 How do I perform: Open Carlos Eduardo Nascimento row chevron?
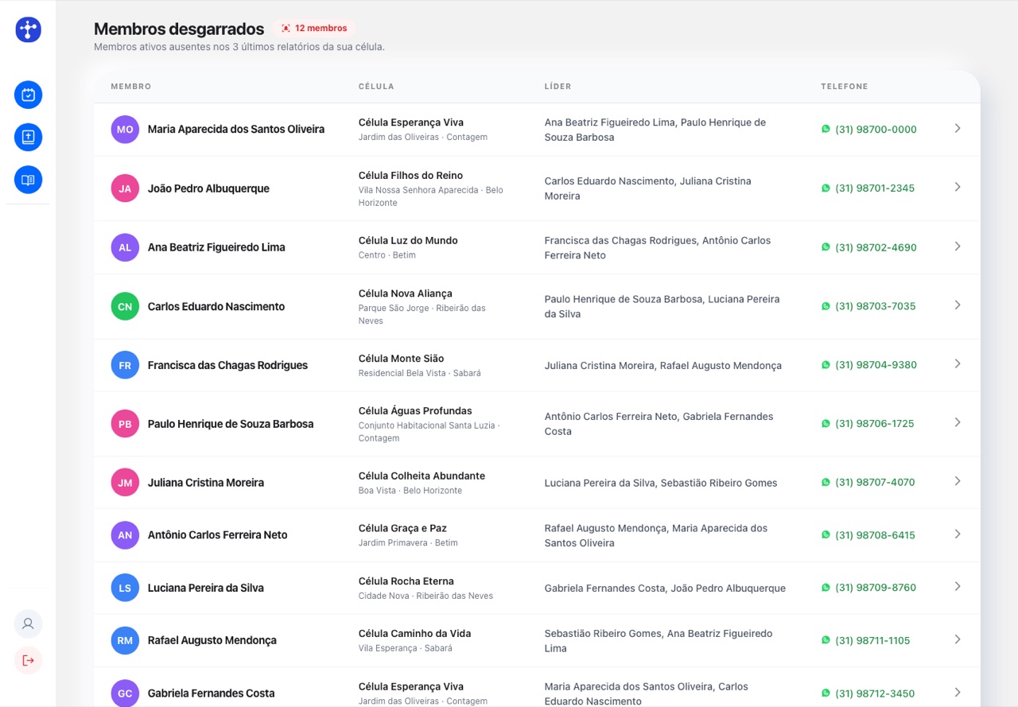coord(958,305)
